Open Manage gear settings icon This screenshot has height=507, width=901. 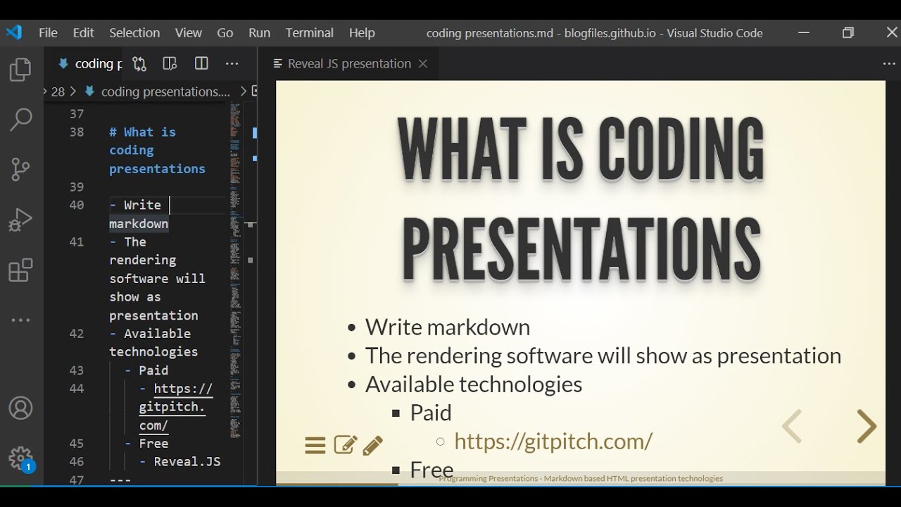pyautogui.click(x=20, y=459)
